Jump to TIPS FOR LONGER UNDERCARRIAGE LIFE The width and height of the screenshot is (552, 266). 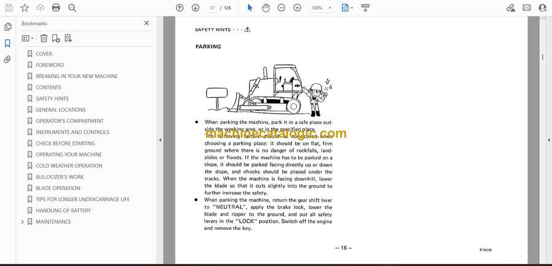click(83, 200)
